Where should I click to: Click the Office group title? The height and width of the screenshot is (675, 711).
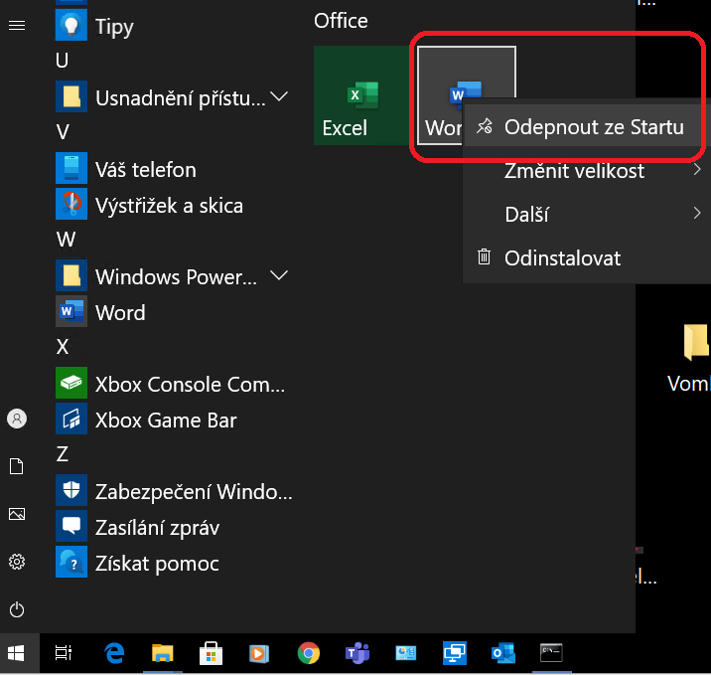point(341,21)
